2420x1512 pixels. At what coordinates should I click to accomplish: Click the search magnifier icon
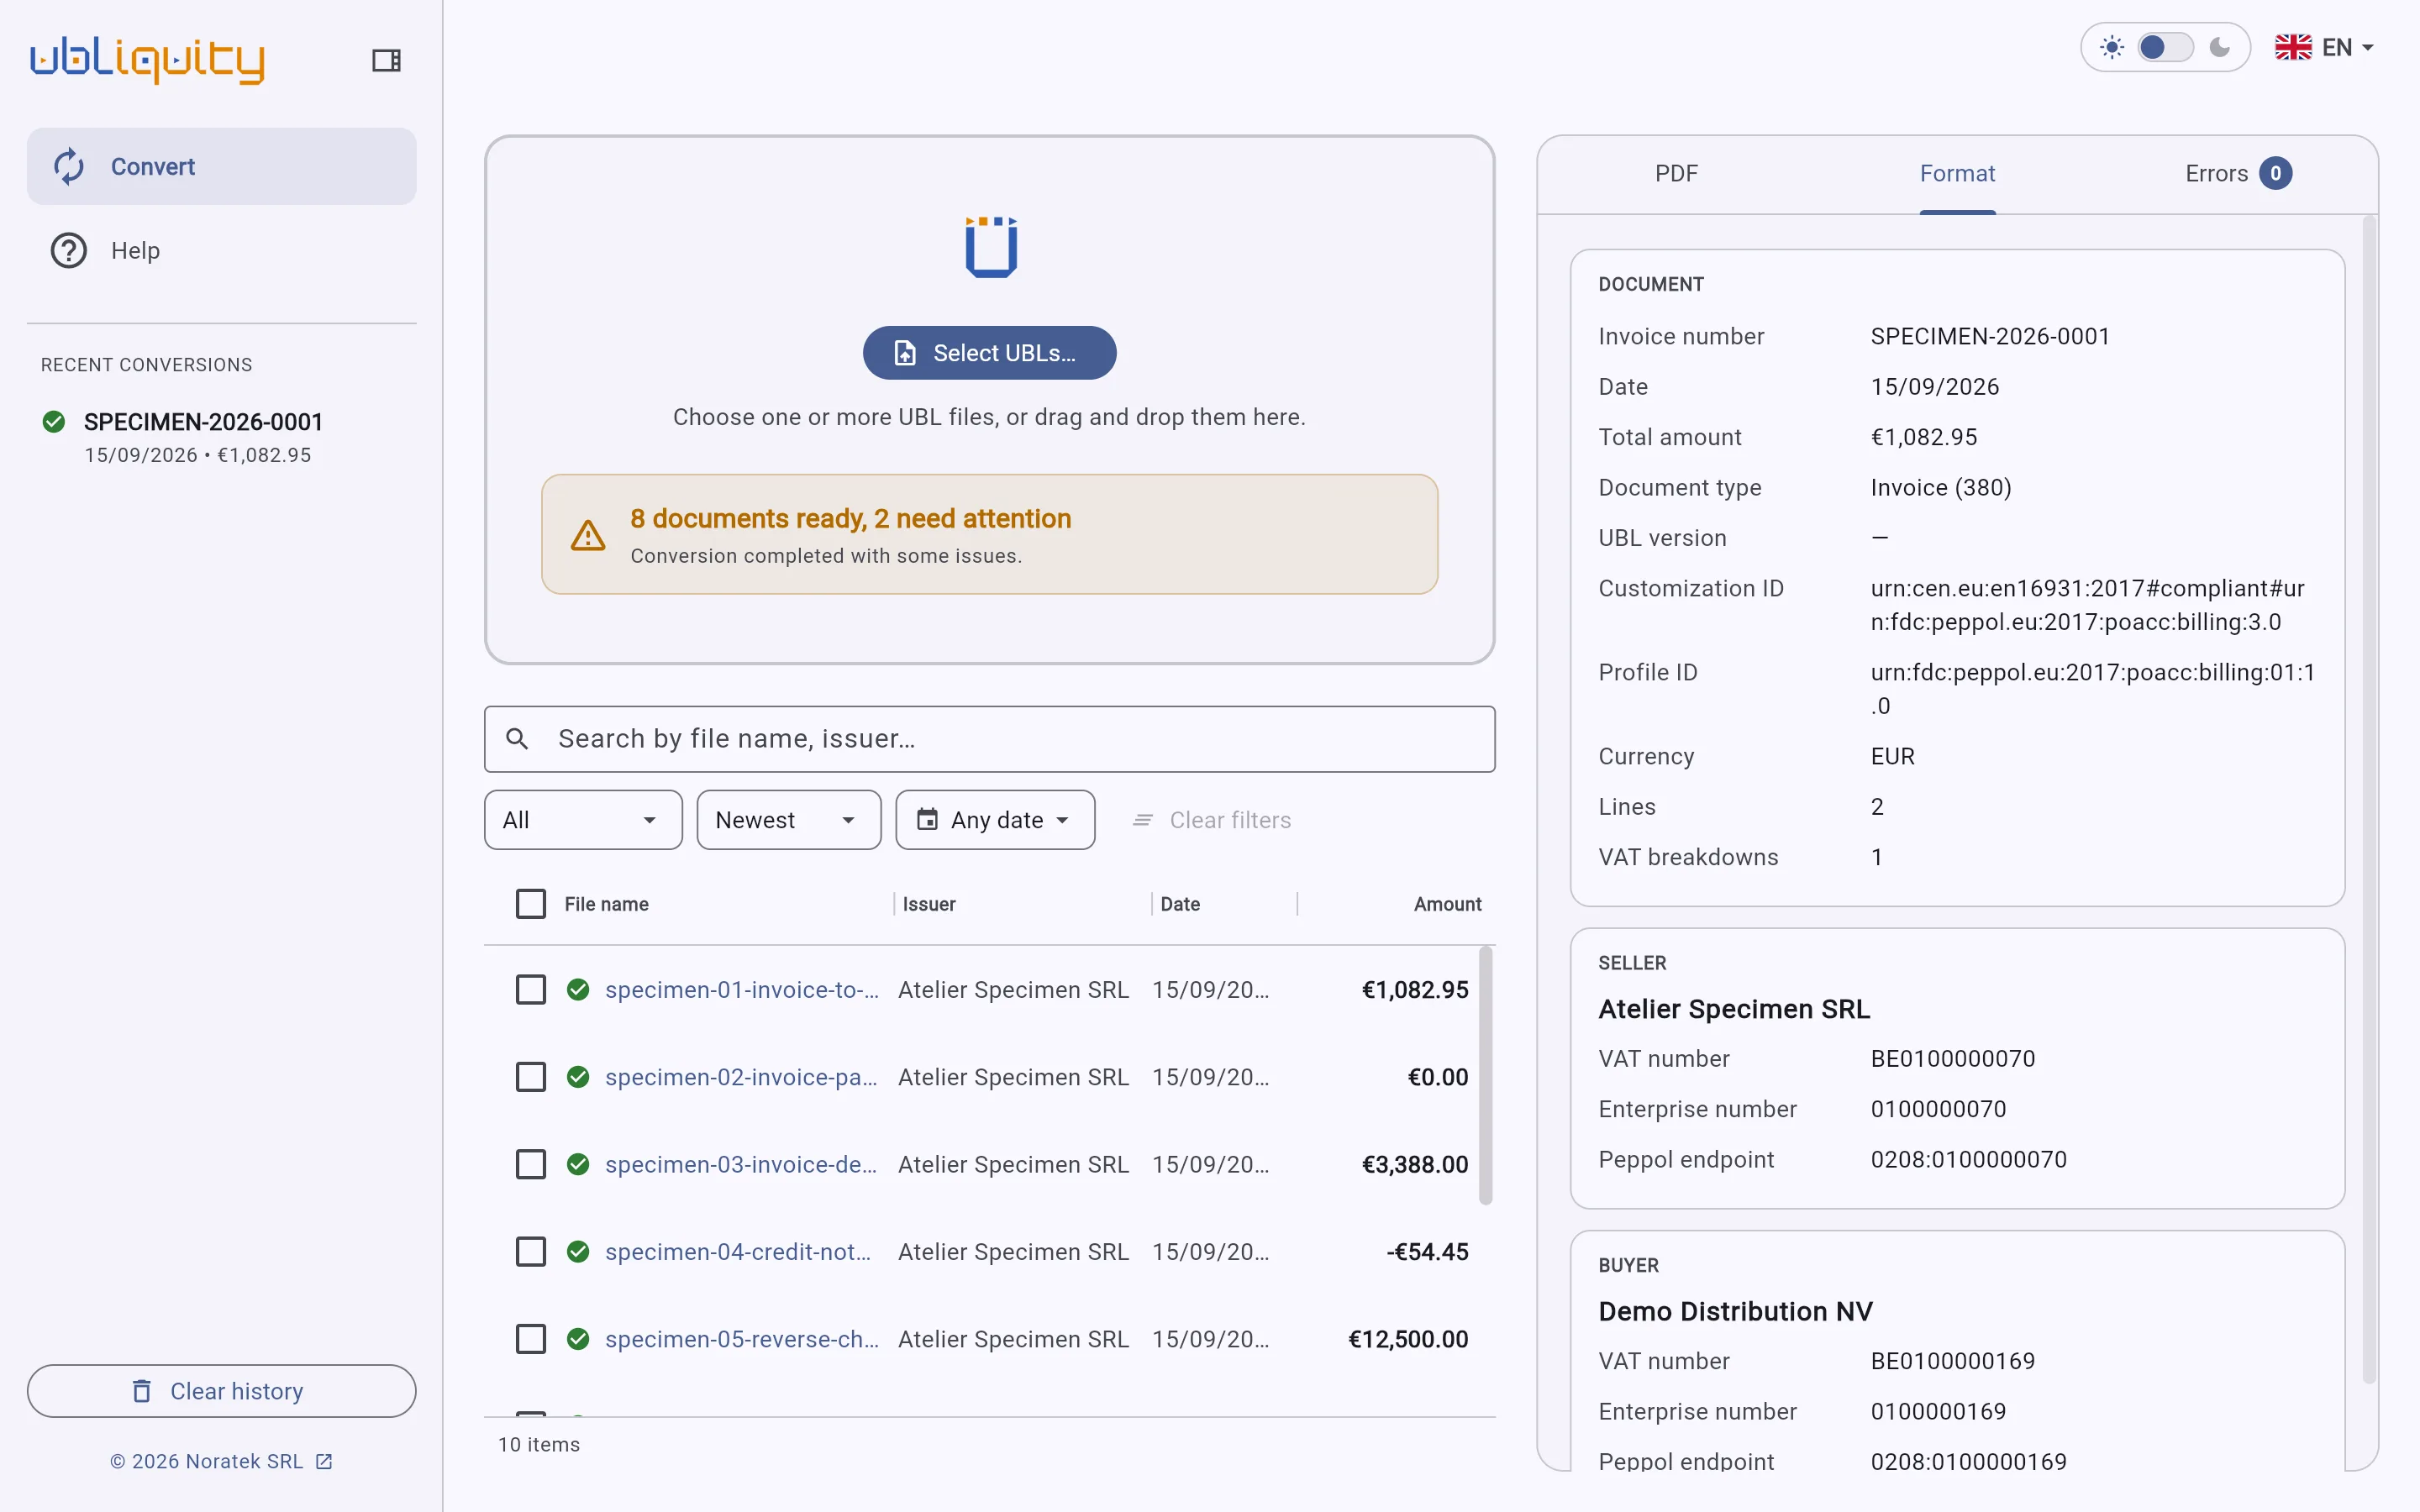[x=517, y=739]
